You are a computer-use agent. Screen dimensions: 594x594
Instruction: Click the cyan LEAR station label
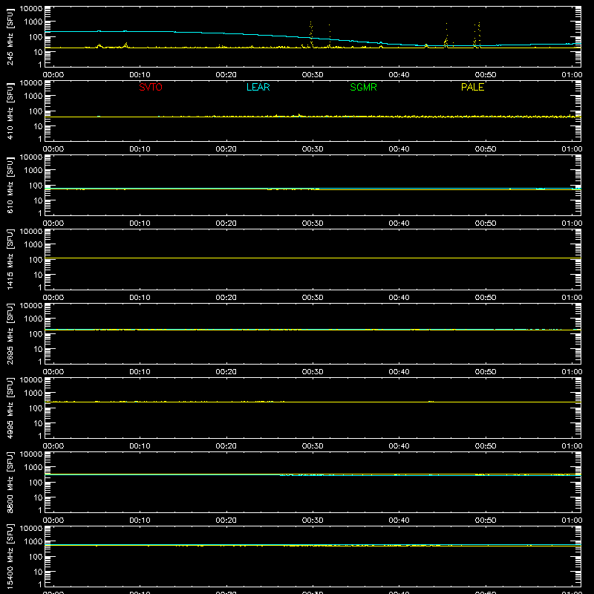pyautogui.click(x=258, y=87)
